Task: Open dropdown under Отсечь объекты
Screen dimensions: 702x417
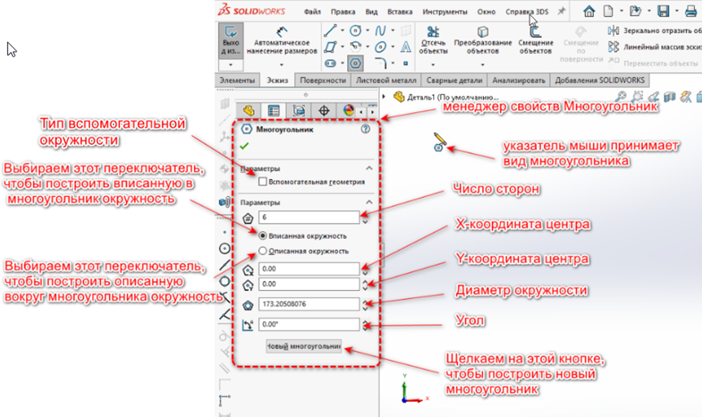Action: pos(433,65)
